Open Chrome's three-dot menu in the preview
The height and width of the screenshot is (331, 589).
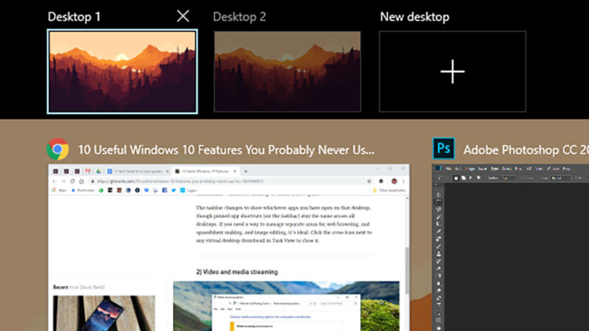pyautogui.click(x=405, y=181)
